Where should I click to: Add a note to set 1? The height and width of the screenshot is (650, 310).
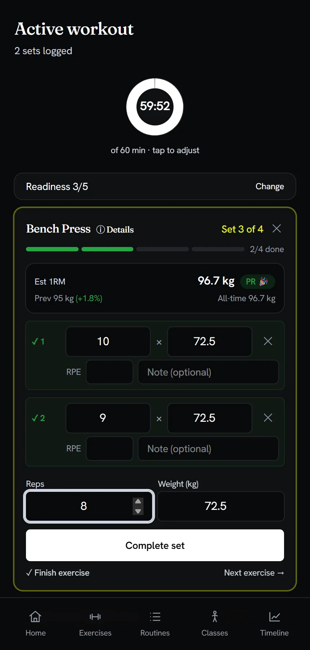click(208, 372)
